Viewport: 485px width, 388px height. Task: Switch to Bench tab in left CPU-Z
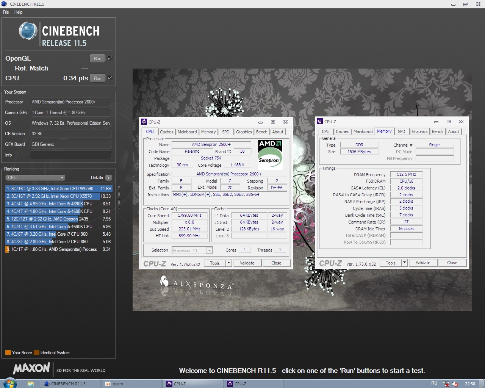pyautogui.click(x=261, y=132)
